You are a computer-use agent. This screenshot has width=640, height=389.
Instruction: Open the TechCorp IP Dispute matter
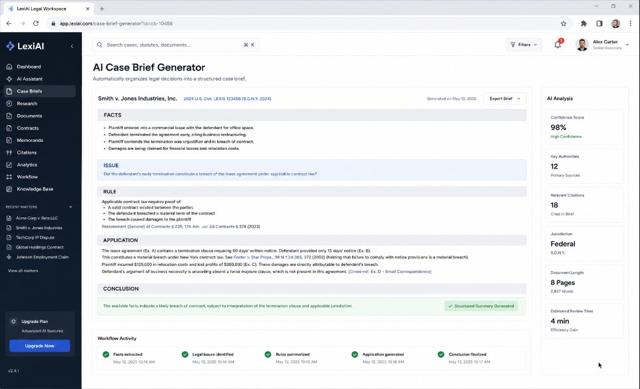(x=35, y=238)
